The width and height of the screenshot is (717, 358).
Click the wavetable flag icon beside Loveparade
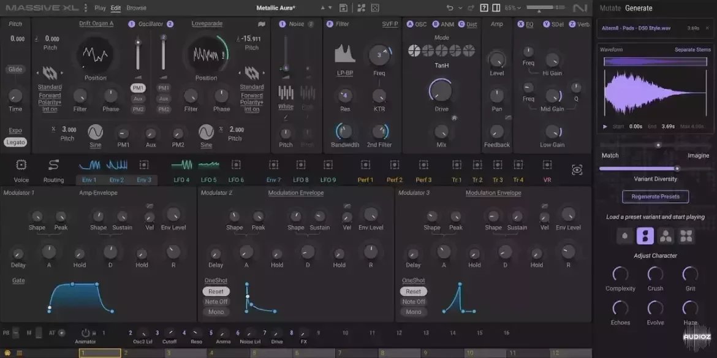tap(262, 24)
